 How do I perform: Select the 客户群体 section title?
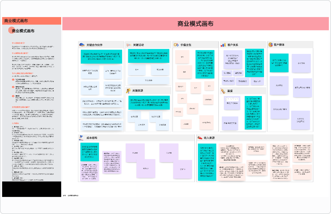coord(279,45)
